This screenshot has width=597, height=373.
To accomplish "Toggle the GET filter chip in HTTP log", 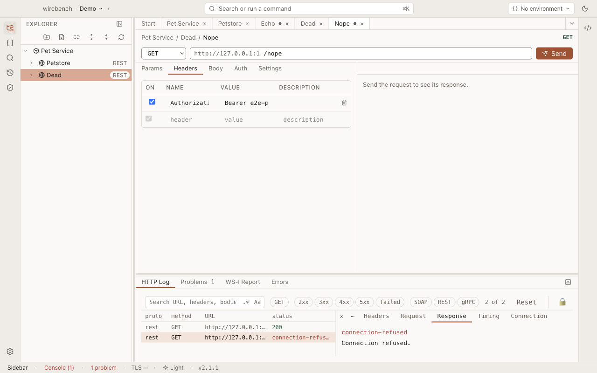I will click(x=279, y=302).
